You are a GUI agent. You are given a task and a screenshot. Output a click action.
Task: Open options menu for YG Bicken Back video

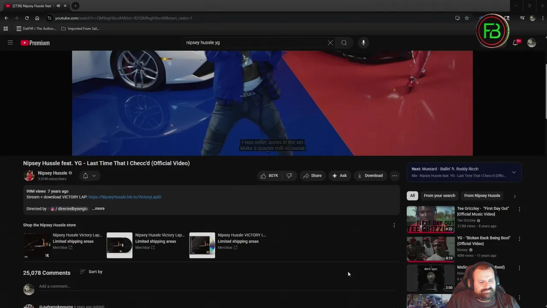[x=519, y=239]
